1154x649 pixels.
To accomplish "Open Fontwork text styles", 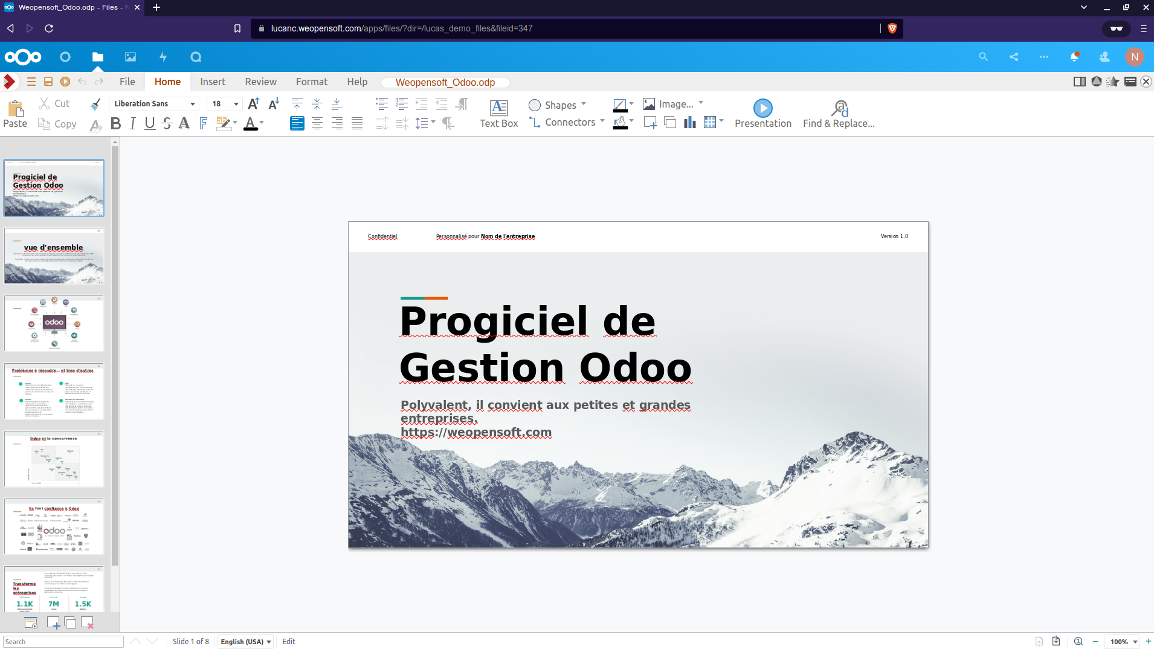I will 203,124.
